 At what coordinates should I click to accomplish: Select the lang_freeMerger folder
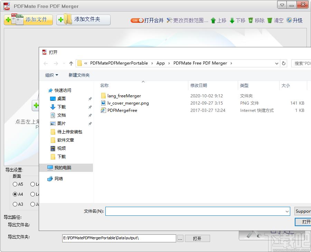(121, 96)
